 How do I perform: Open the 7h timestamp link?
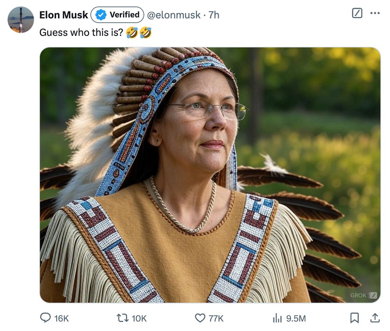click(214, 15)
